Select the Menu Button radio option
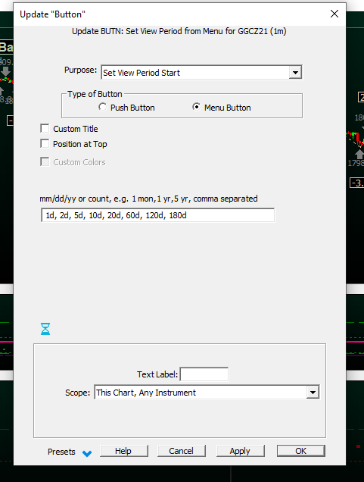 click(x=196, y=107)
